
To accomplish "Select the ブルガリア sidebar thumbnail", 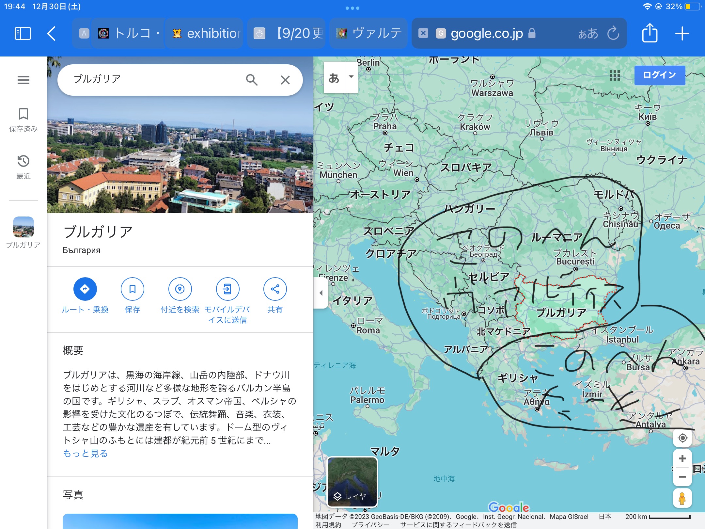I will click(x=23, y=232).
